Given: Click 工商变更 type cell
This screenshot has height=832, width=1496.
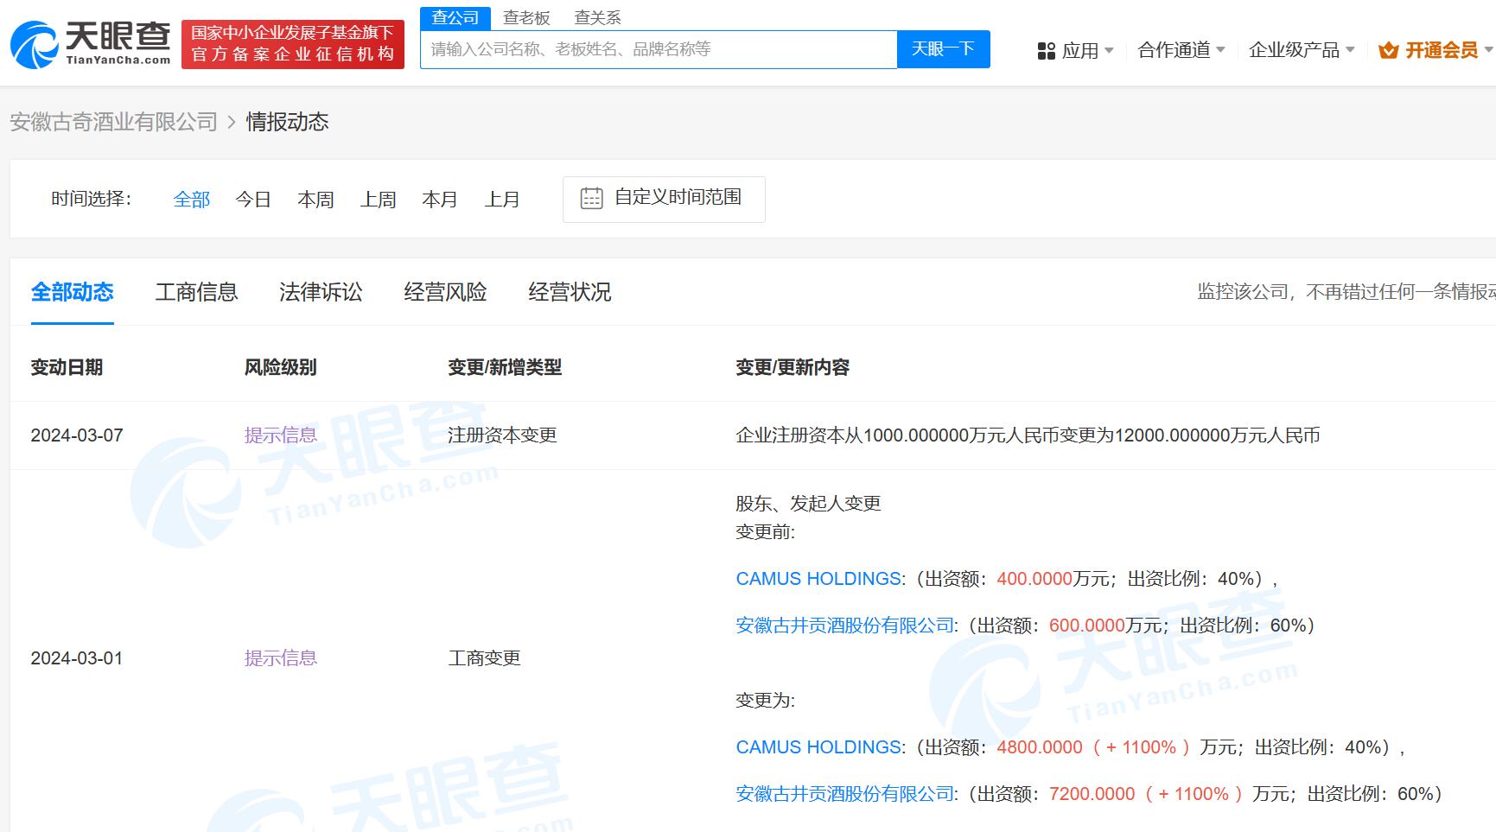Looking at the screenshot, I should tap(484, 658).
